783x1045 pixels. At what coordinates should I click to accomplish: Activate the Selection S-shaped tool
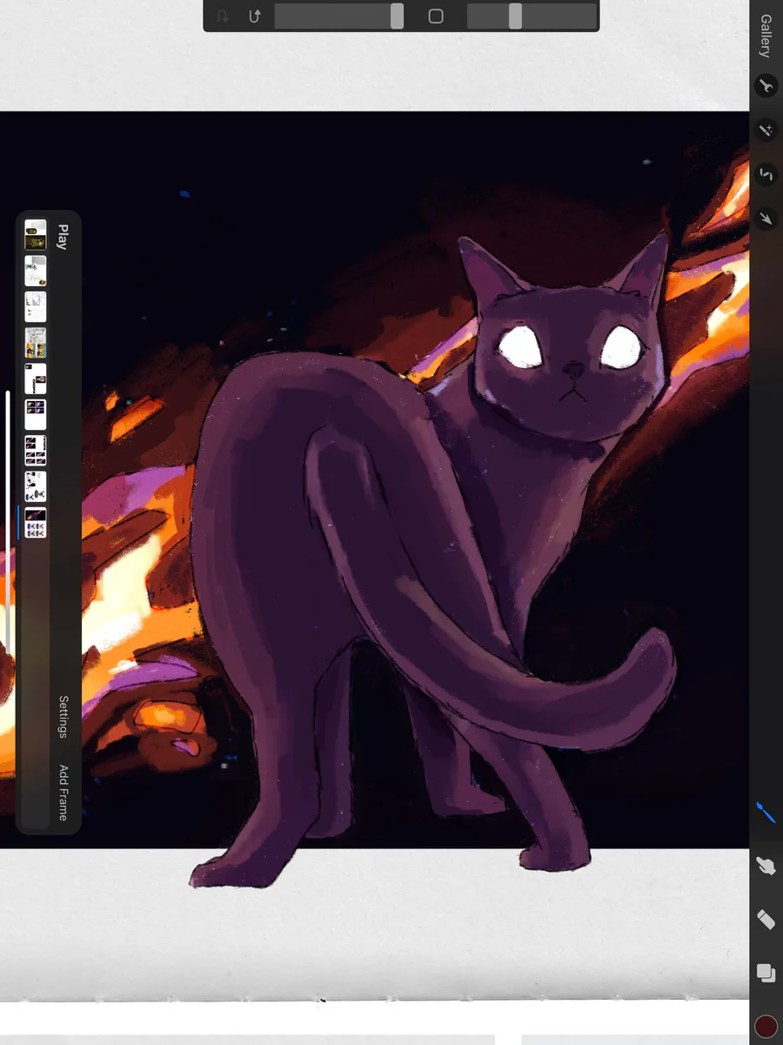766,174
